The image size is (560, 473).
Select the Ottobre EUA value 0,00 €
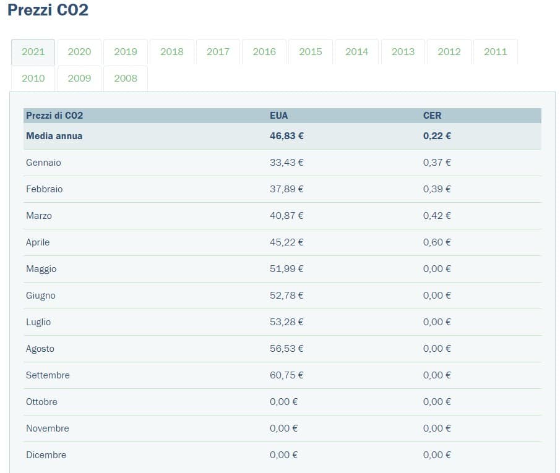(283, 402)
